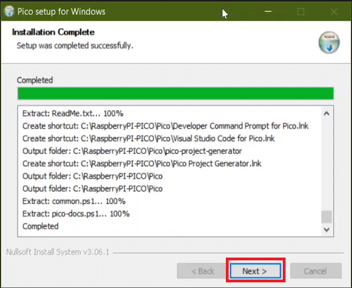Image resolution: width=352 pixels, height=288 pixels.
Task: Click the installer globe logo in header
Action: [329, 42]
